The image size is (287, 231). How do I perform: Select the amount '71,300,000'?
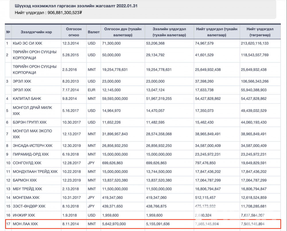111,43
